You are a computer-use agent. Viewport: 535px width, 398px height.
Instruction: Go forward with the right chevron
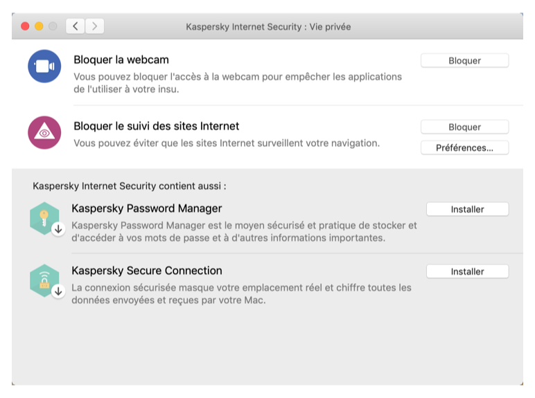pos(94,26)
